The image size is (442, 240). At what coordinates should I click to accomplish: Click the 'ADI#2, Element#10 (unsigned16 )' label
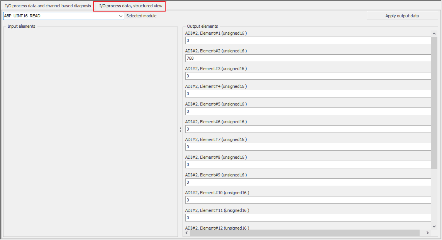tap(217, 193)
